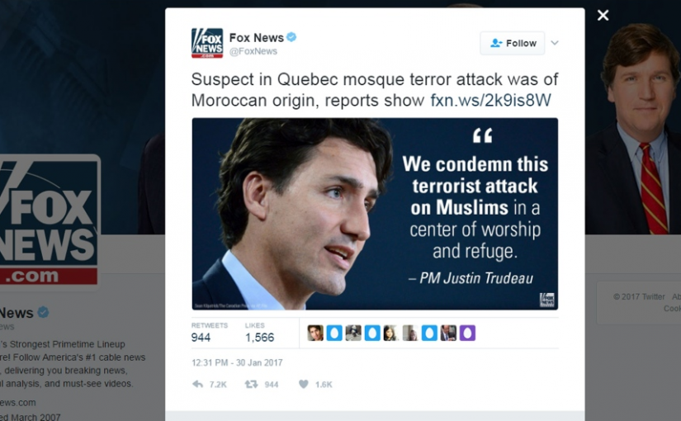Like the tweet via the heart icon
Image resolution: width=681 pixels, height=421 pixels.
coord(304,384)
